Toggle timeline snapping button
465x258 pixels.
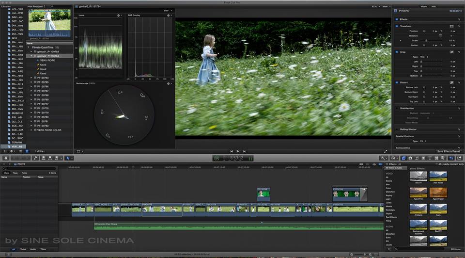pos(381,164)
